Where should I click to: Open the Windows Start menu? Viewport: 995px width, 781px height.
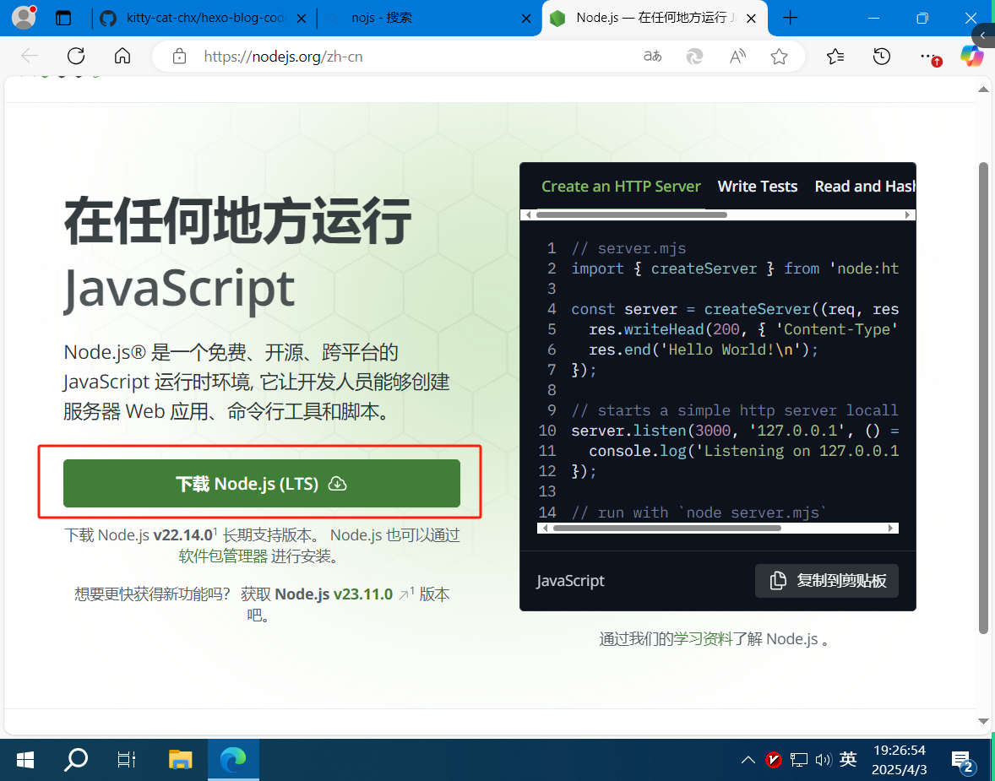pos(24,759)
